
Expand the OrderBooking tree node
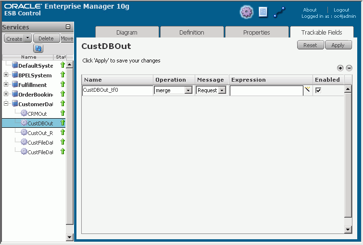coord(6,94)
